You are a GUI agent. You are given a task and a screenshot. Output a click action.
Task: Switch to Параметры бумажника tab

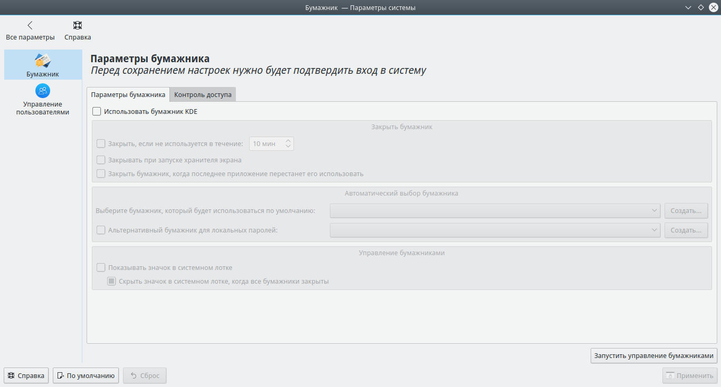coord(128,95)
